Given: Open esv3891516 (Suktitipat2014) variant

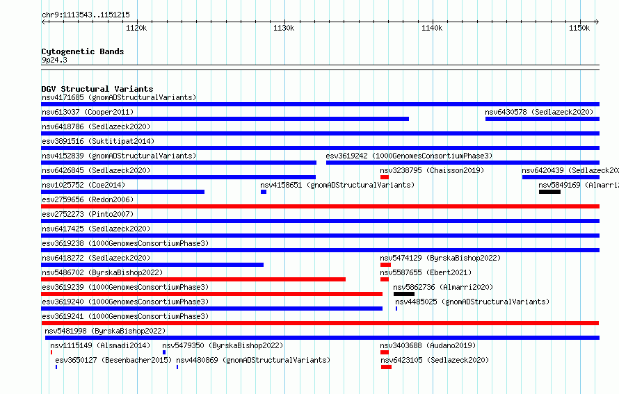Looking at the screenshot, I should coord(98,141).
